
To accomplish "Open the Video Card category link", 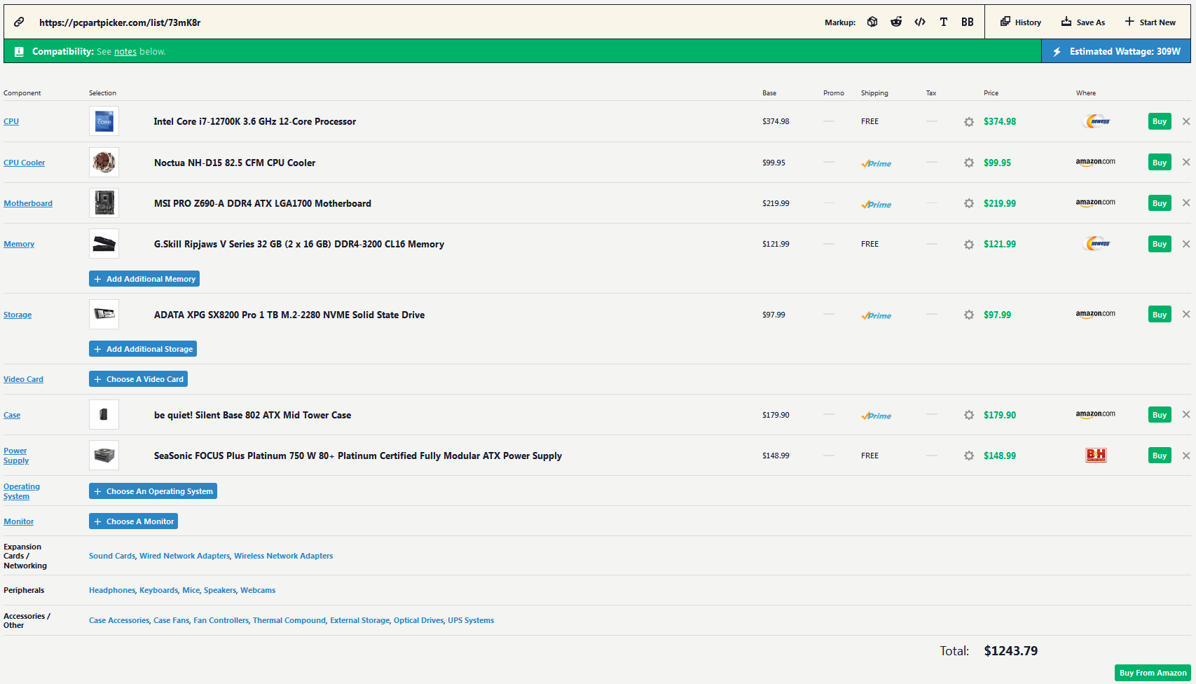I will point(23,379).
